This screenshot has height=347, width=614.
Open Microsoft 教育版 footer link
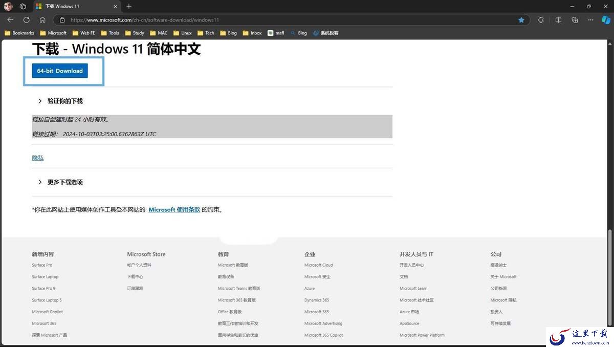[233, 265]
